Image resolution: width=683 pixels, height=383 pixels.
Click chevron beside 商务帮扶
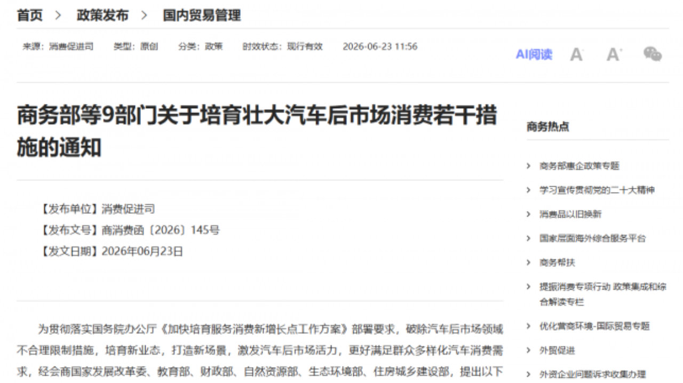coord(529,262)
